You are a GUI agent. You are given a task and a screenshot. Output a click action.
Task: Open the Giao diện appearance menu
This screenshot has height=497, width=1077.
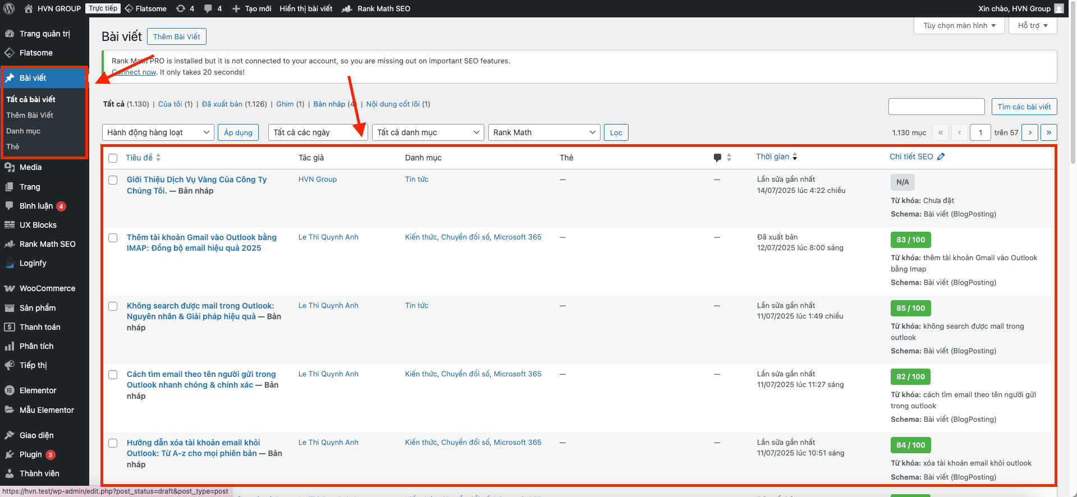(44, 435)
